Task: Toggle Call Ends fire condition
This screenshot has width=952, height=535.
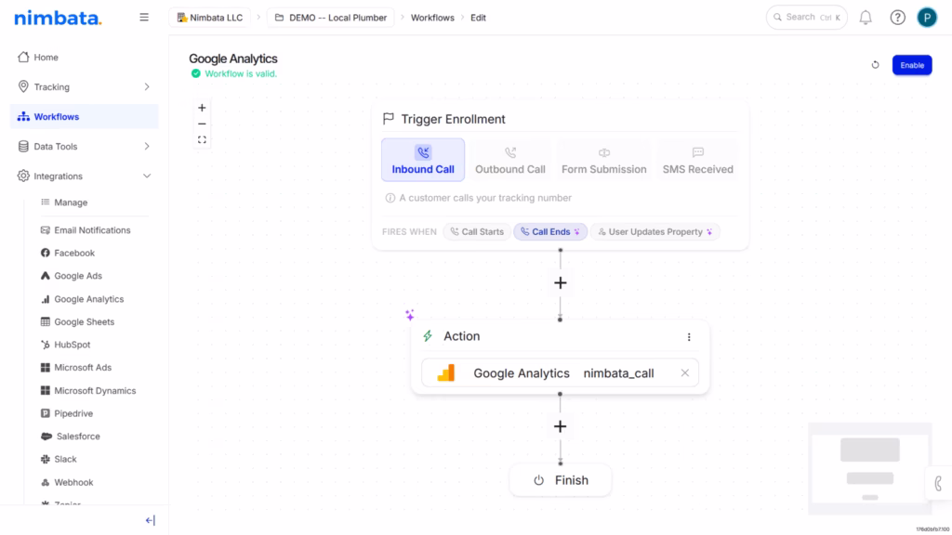Action: click(550, 231)
